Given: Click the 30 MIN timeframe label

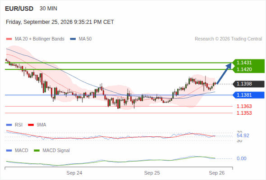Looking at the screenshot, I should 48,9.
